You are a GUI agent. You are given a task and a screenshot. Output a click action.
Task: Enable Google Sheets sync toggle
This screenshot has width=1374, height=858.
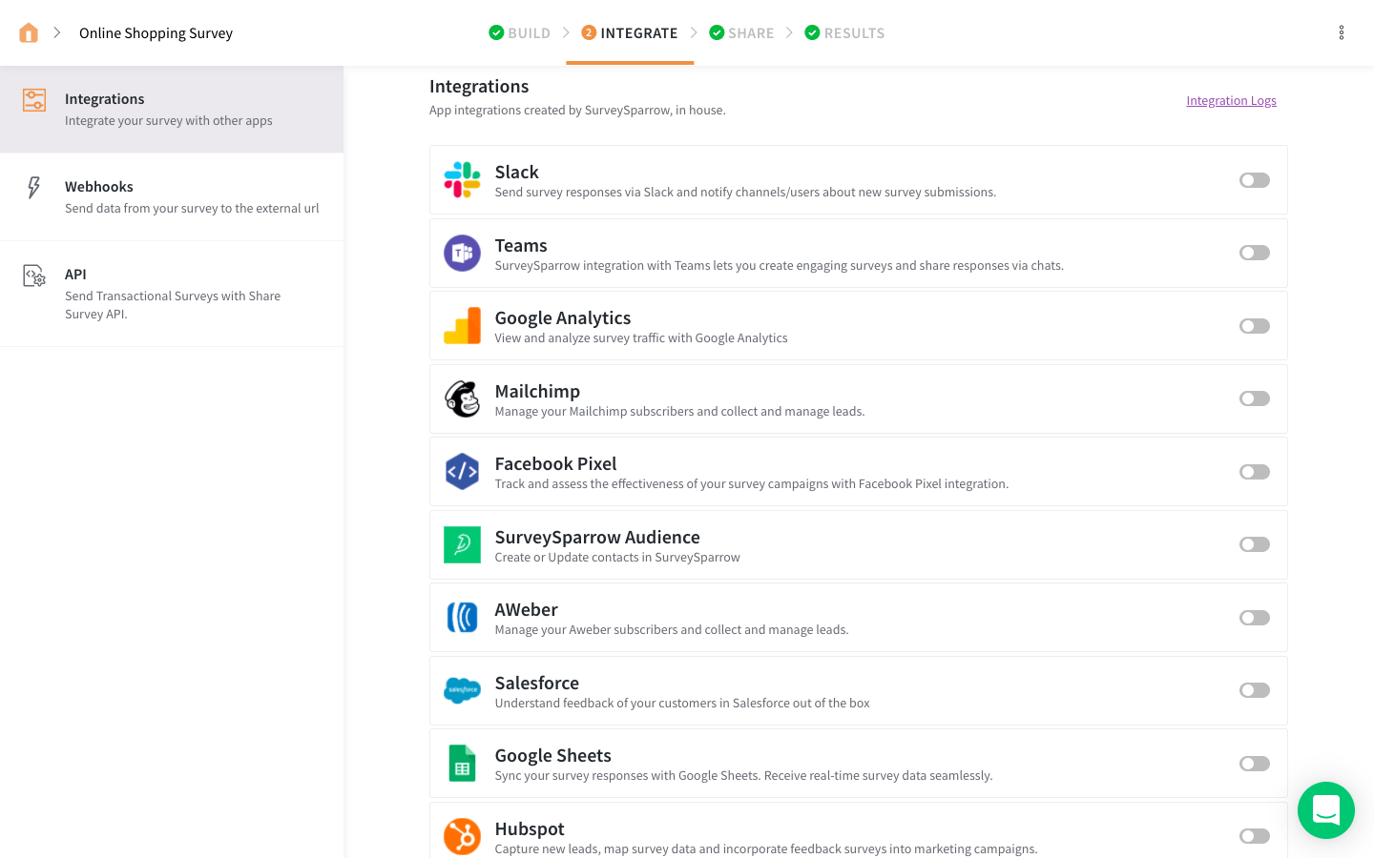tap(1255, 764)
